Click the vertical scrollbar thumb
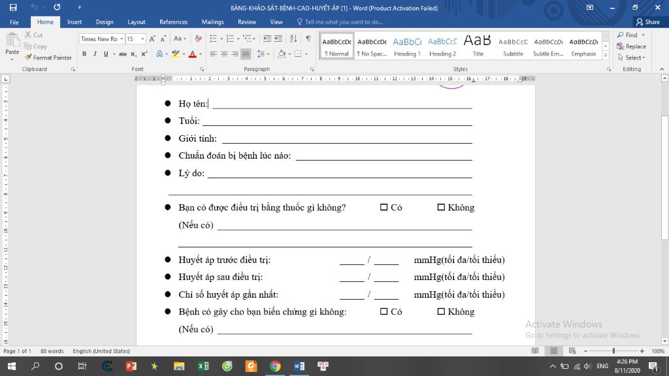669x376 pixels. [664, 178]
